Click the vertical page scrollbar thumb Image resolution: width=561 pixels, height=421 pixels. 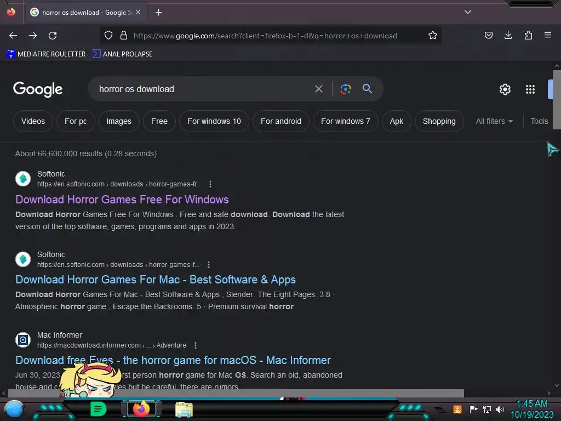pos(557,100)
